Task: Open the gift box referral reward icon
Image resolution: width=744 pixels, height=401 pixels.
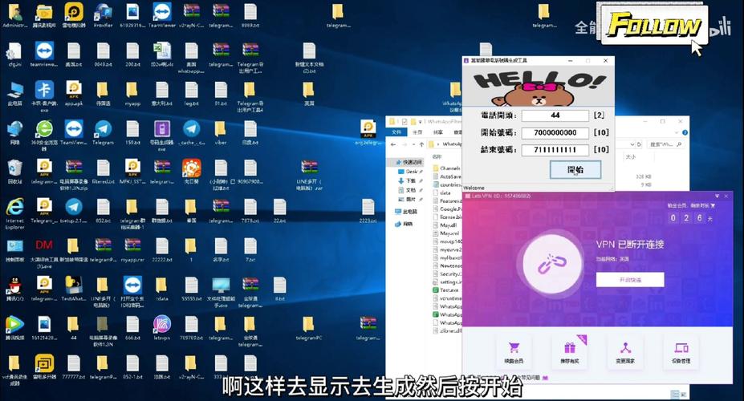Action: pos(569,352)
